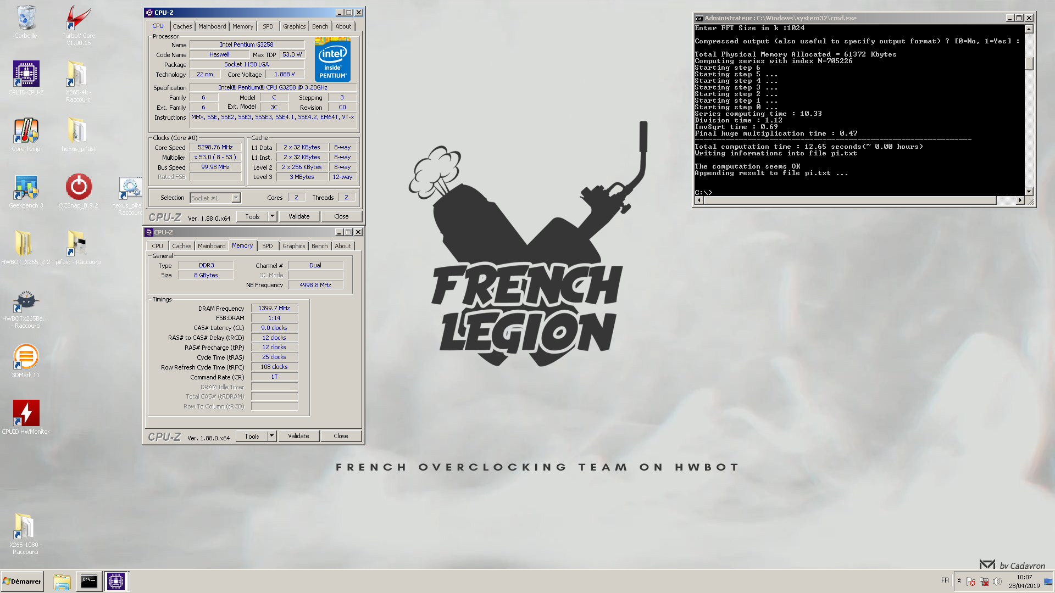Image resolution: width=1055 pixels, height=593 pixels.
Task: Click cmd vertical scrollbar thumb
Action: pos(1029,64)
